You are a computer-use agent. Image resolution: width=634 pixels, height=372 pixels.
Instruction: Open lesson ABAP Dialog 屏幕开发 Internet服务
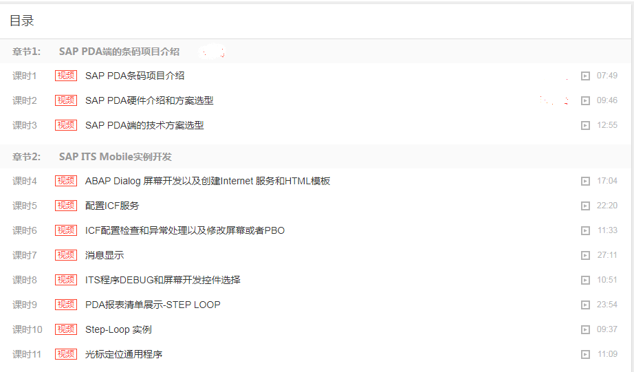(208, 181)
